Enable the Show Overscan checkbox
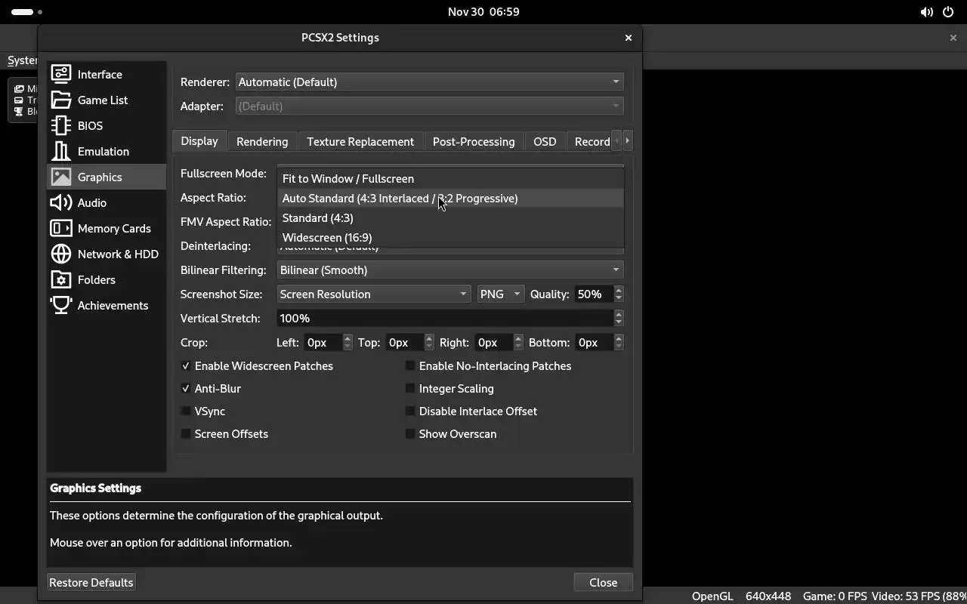The width and height of the screenshot is (967, 604). point(410,433)
